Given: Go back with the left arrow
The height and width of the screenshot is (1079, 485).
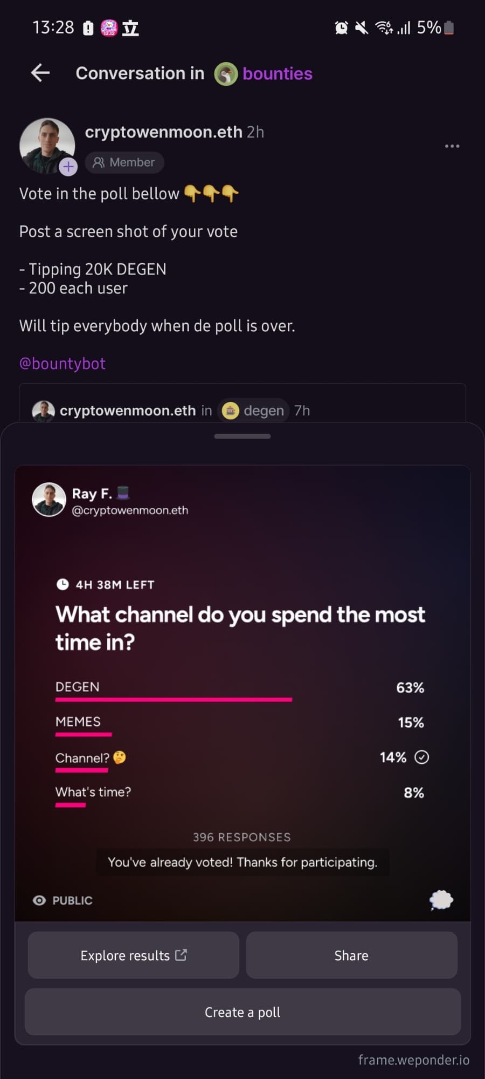Looking at the screenshot, I should (40, 72).
